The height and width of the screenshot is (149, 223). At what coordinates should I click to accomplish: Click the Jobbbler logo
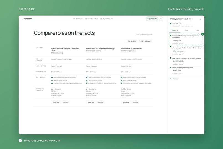tap(28, 19)
